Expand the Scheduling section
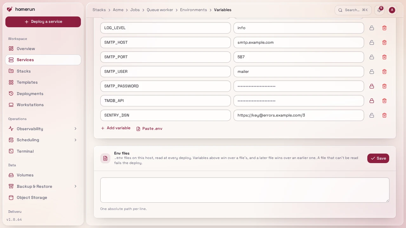The height and width of the screenshot is (228, 406). pyautogui.click(x=43, y=140)
